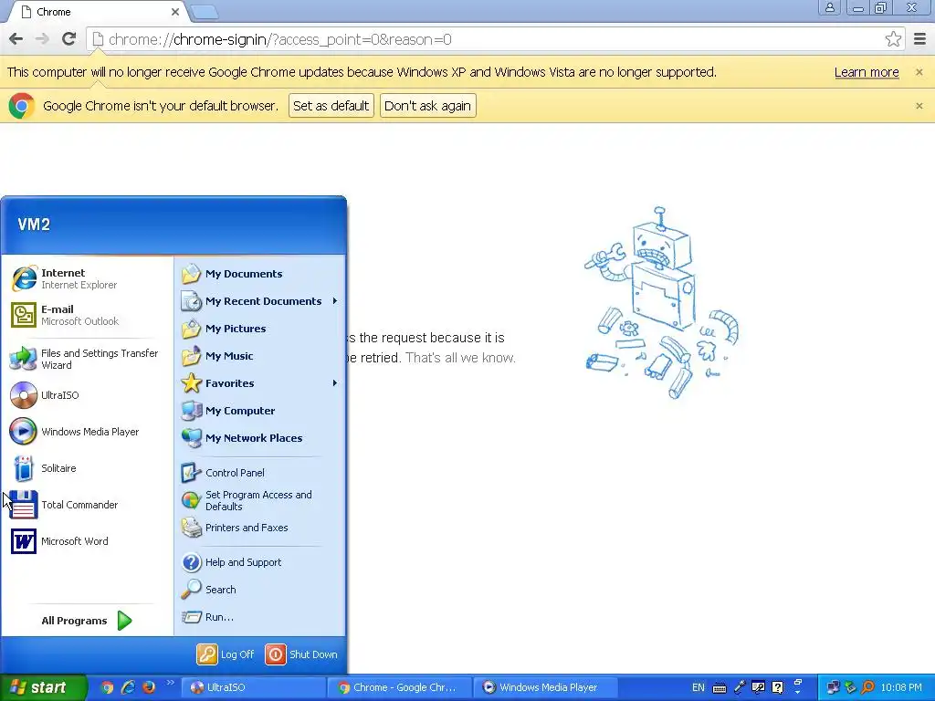Open a new Chrome tab
935x701 pixels.
205,12
